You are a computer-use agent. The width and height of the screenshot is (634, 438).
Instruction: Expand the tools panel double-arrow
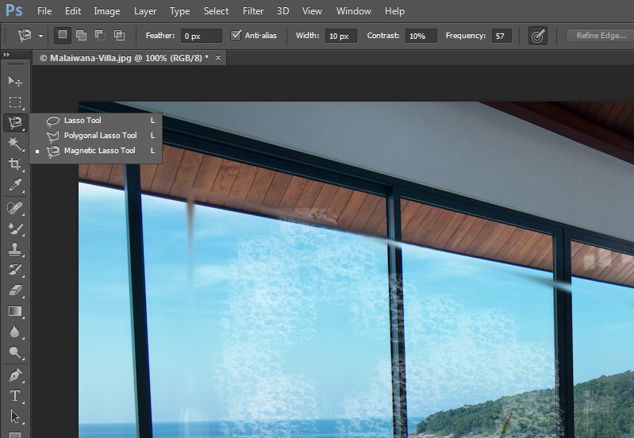point(7,54)
